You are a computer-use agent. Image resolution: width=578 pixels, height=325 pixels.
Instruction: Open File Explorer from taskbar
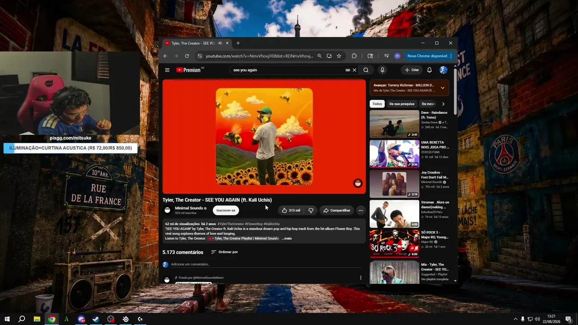tap(37, 319)
